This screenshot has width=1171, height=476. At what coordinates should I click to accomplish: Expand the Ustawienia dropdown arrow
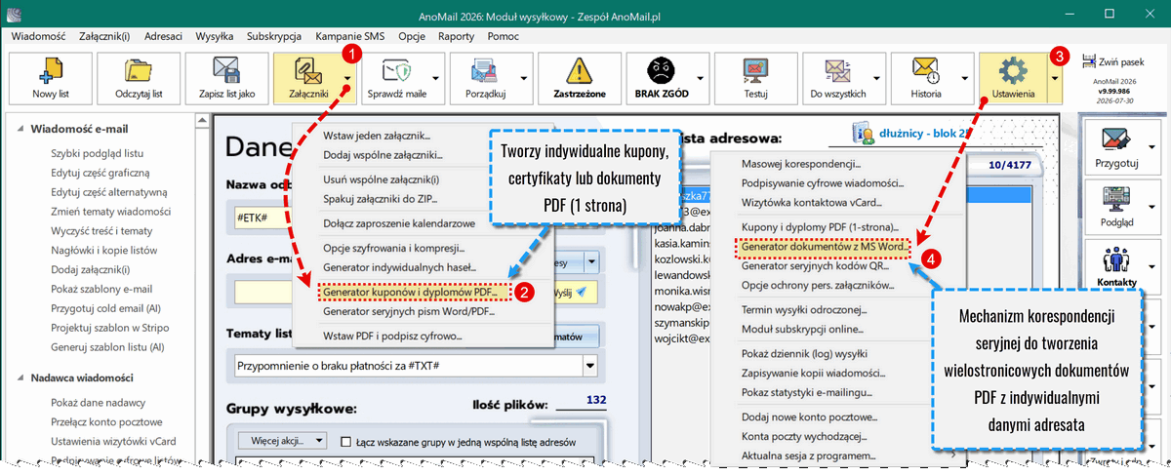point(1055,79)
